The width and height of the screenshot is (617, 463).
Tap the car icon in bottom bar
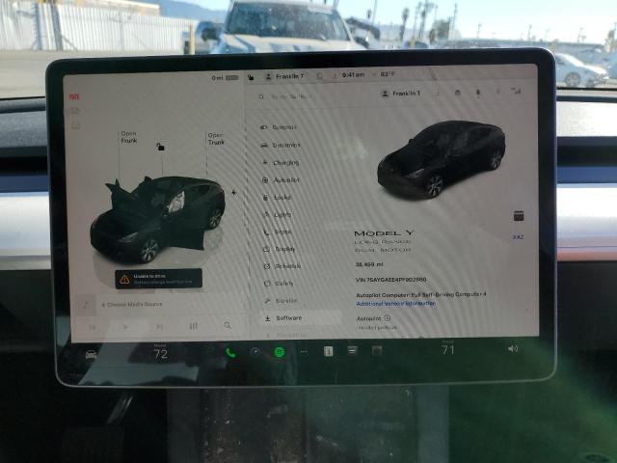click(92, 354)
